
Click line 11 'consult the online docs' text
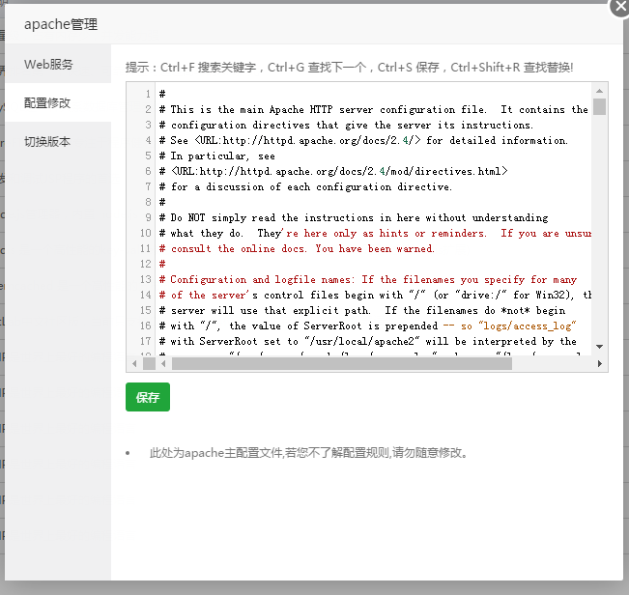(x=297, y=248)
